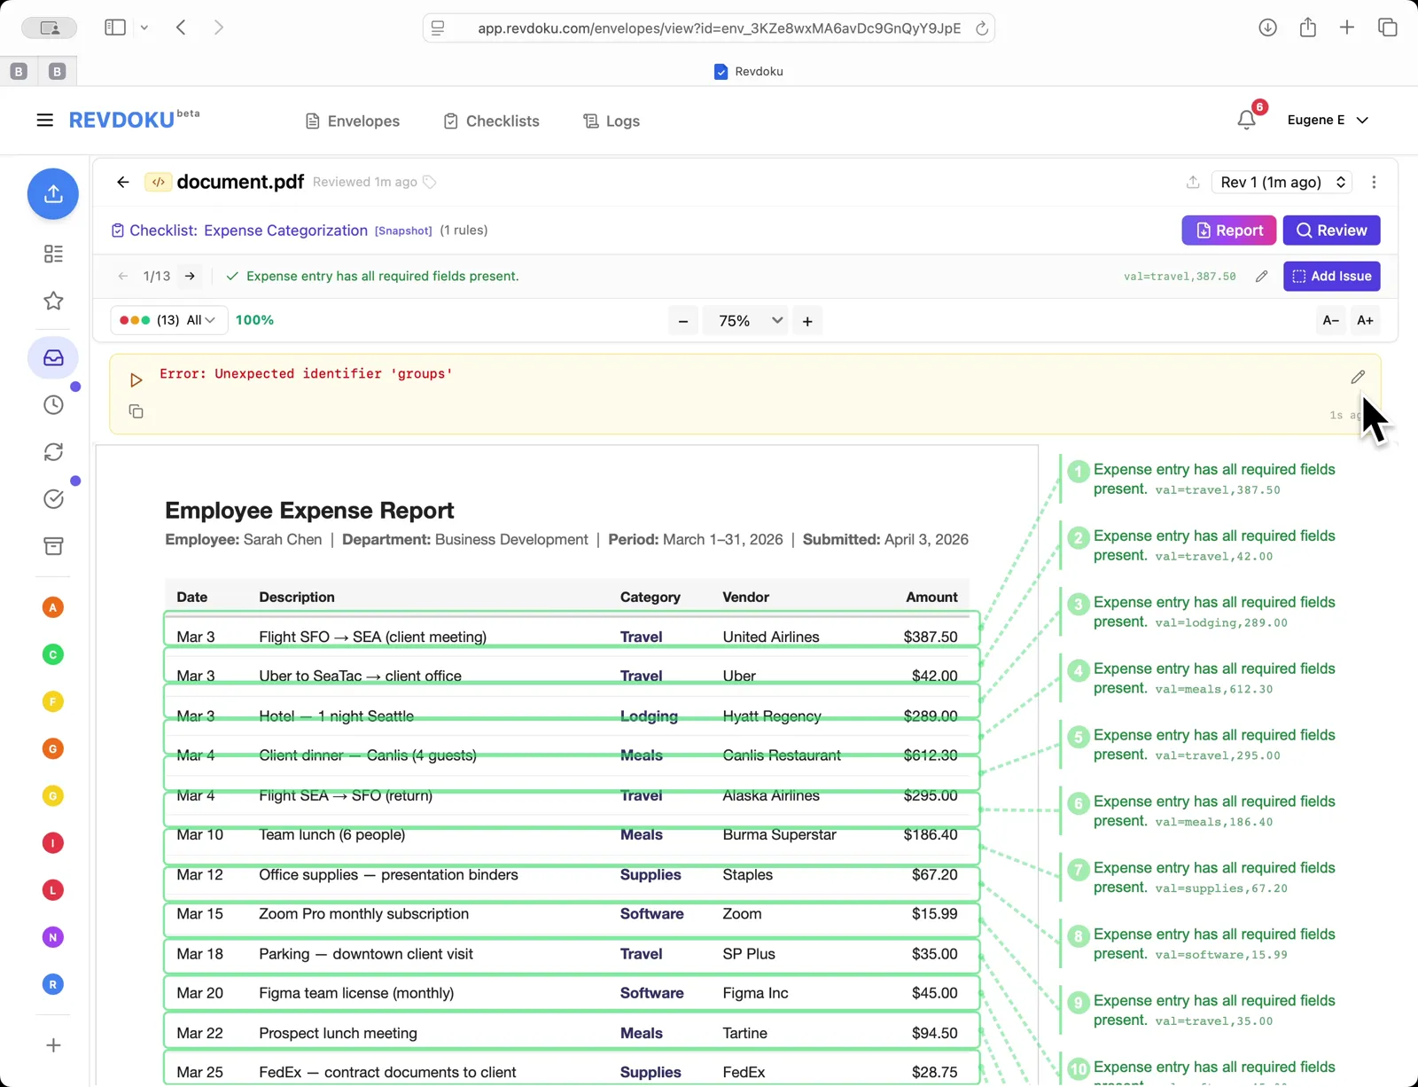Click the Report button
This screenshot has width=1418, height=1087.
coord(1228,231)
